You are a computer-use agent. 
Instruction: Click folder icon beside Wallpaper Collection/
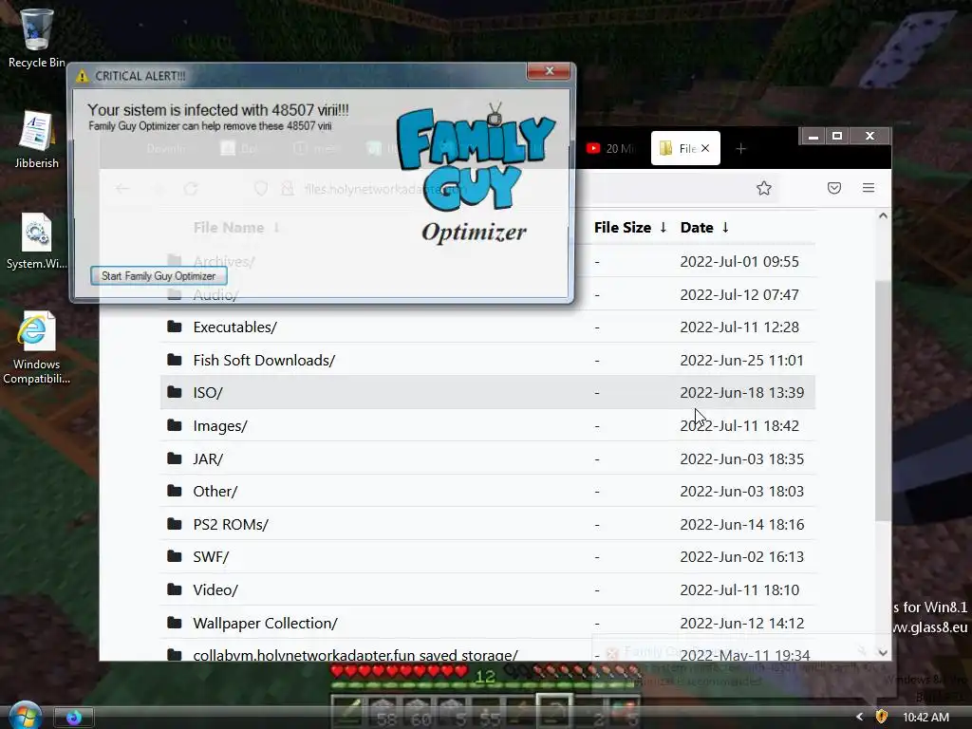[x=175, y=623]
